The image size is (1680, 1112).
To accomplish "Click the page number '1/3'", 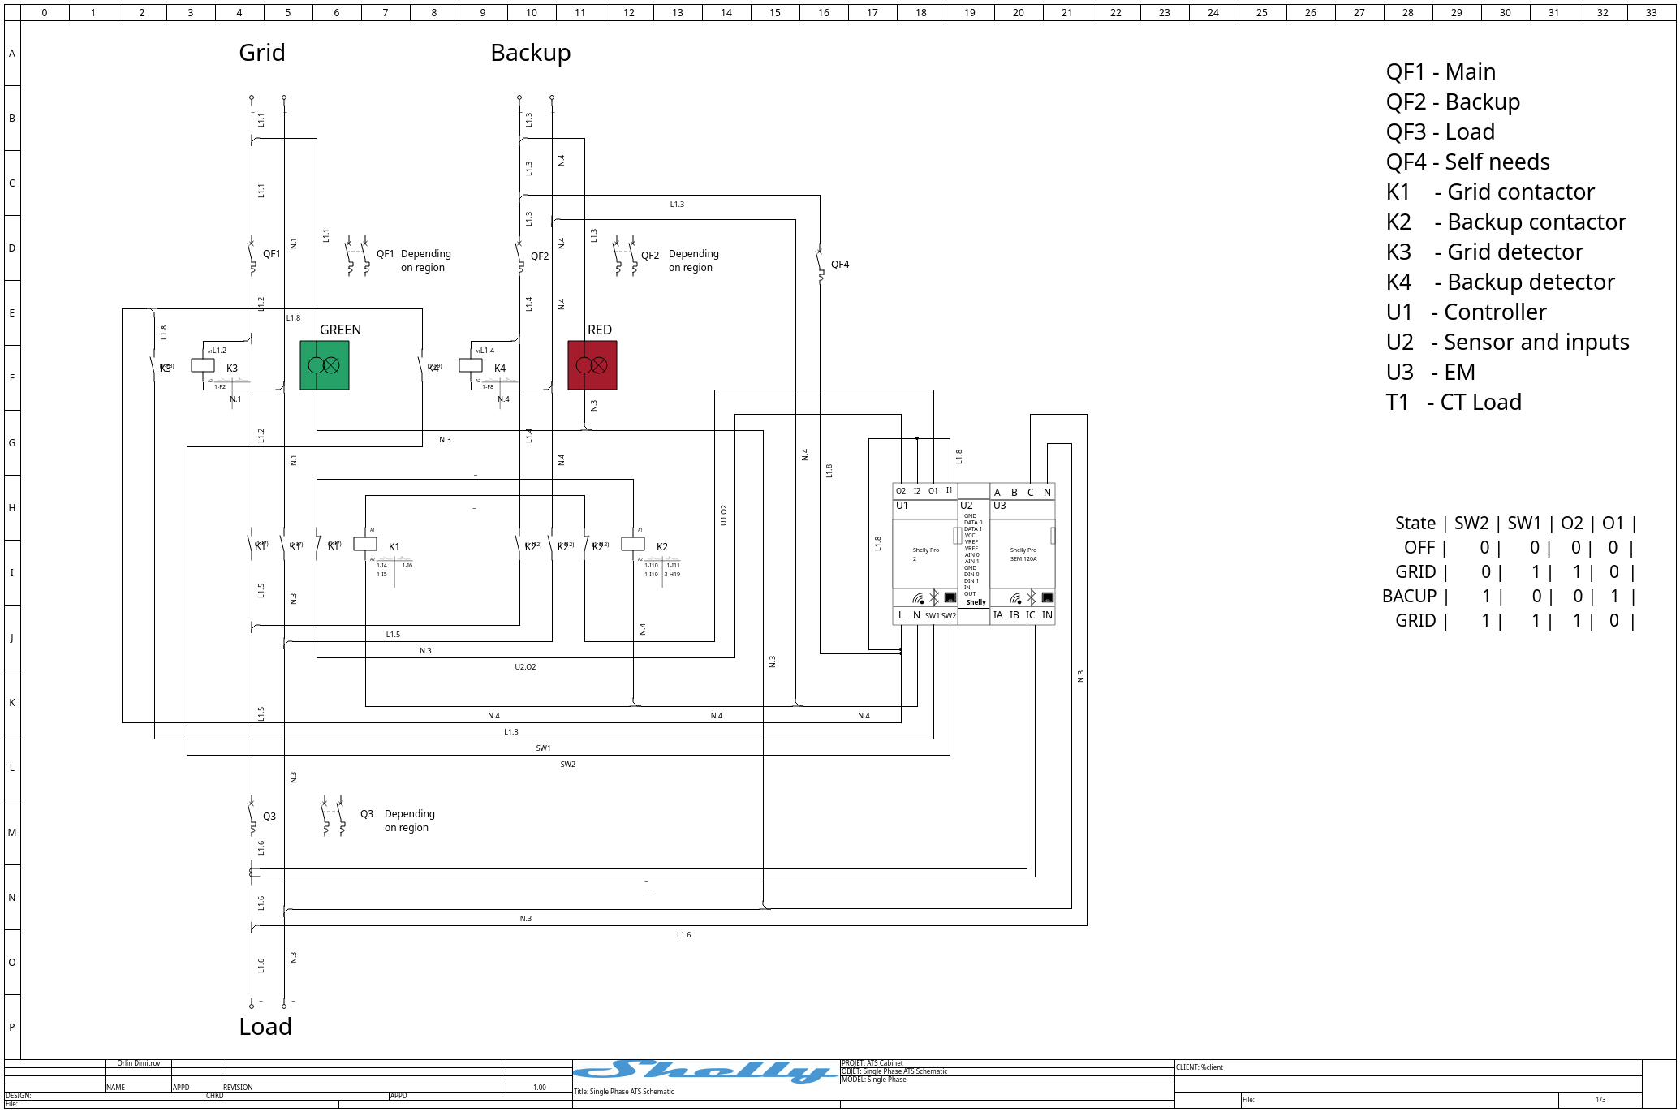I will [x=1600, y=1100].
